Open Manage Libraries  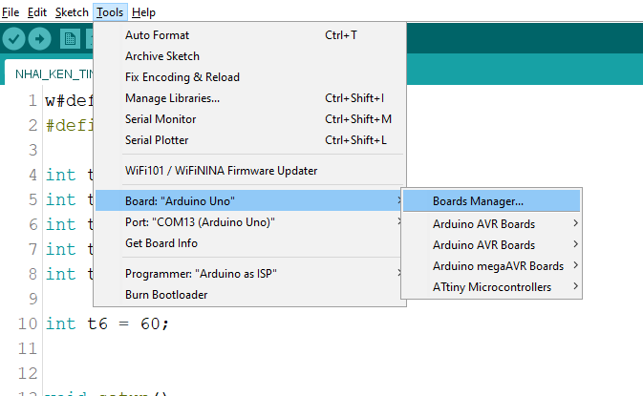249,98
